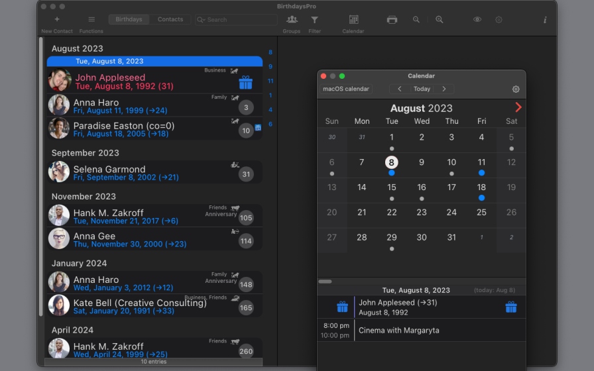The image size is (594, 371).
Task: Click the Today button in Calendar
Action: tap(422, 89)
